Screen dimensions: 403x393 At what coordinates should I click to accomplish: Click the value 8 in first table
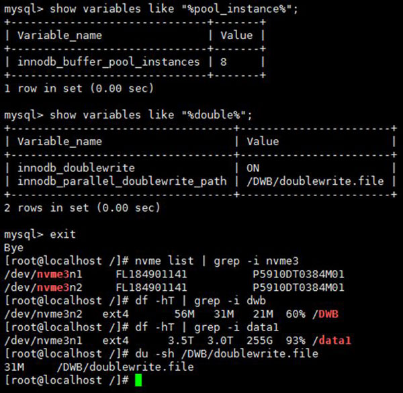pos(224,62)
